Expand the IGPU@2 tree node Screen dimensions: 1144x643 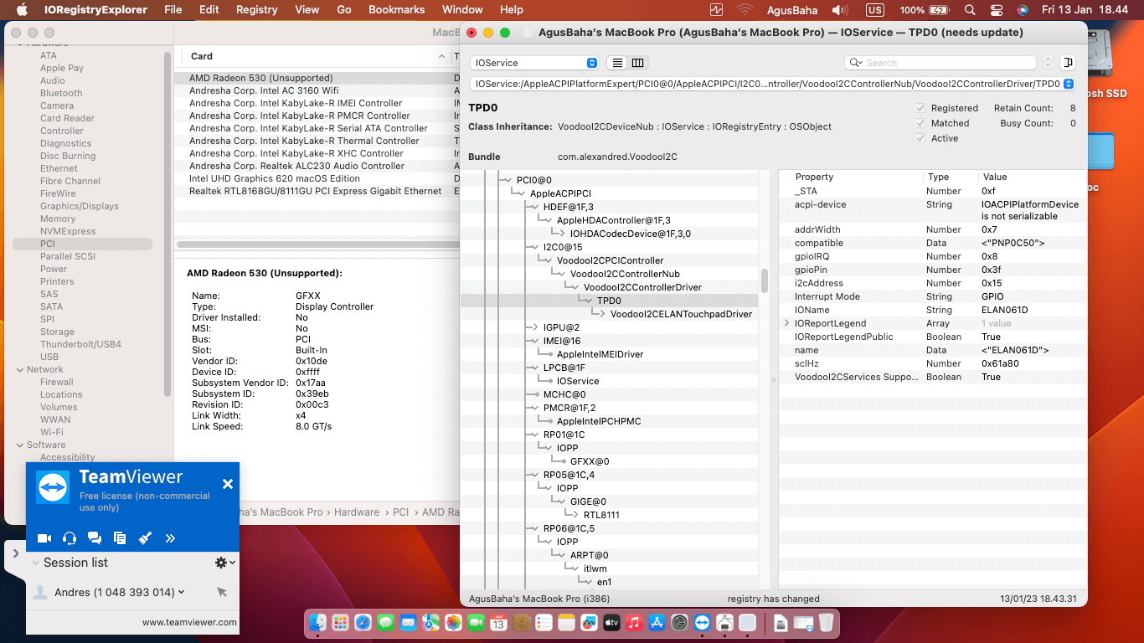pyautogui.click(x=534, y=327)
